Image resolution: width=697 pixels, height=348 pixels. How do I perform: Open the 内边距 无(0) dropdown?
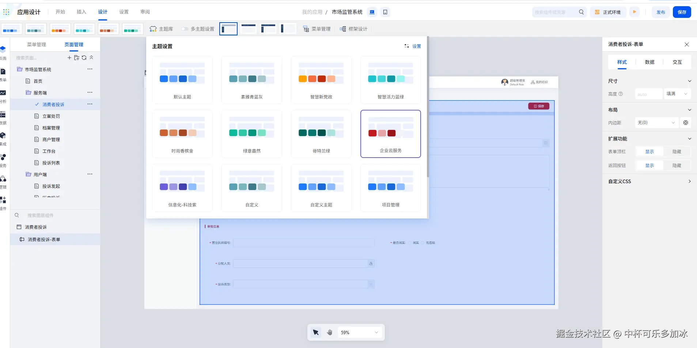point(656,123)
